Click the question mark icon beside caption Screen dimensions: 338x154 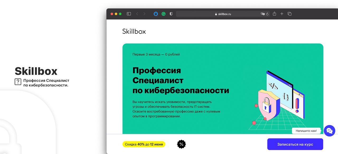[x=18, y=82]
